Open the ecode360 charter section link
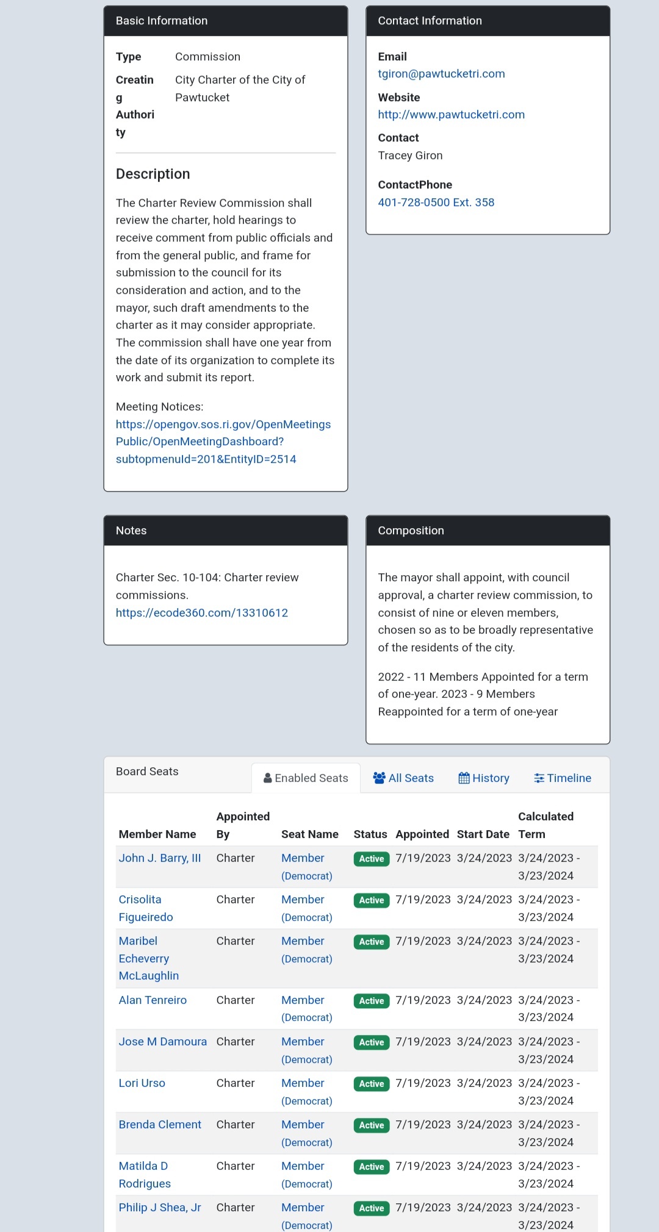The image size is (659, 1232). point(201,613)
